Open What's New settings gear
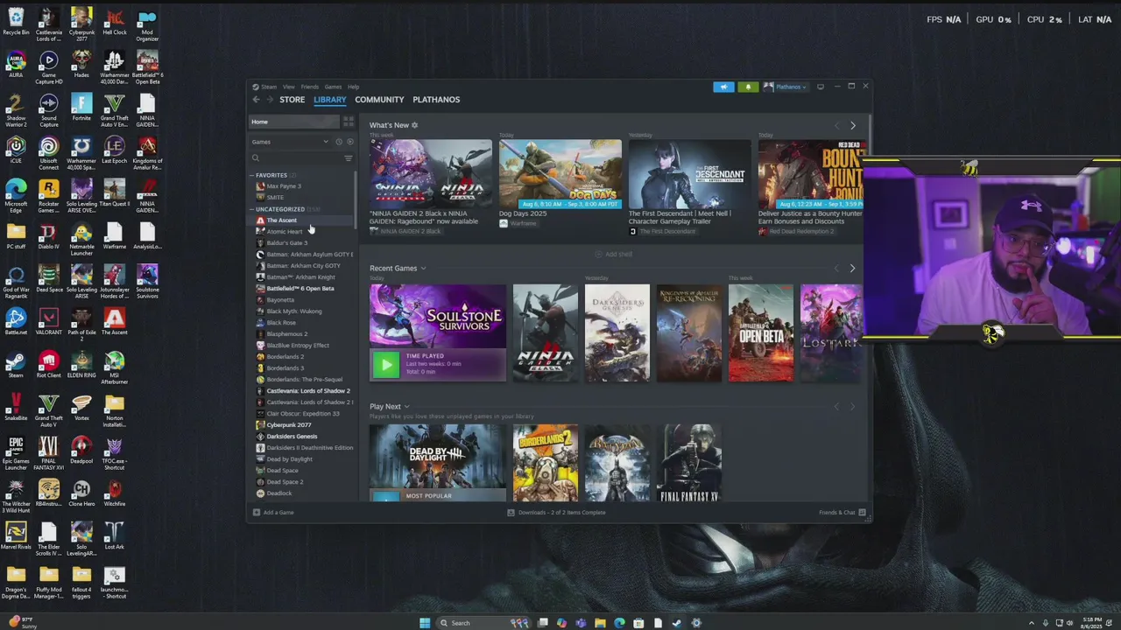This screenshot has width=1121, height=630. [x=414, y=125]
